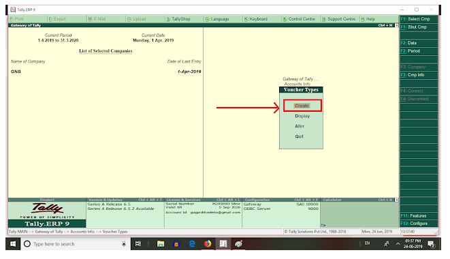Click the status bar breadcrumb path
The width and height of the screenshot is (450, 259).
pyautogui.click(x=68, y=232)
